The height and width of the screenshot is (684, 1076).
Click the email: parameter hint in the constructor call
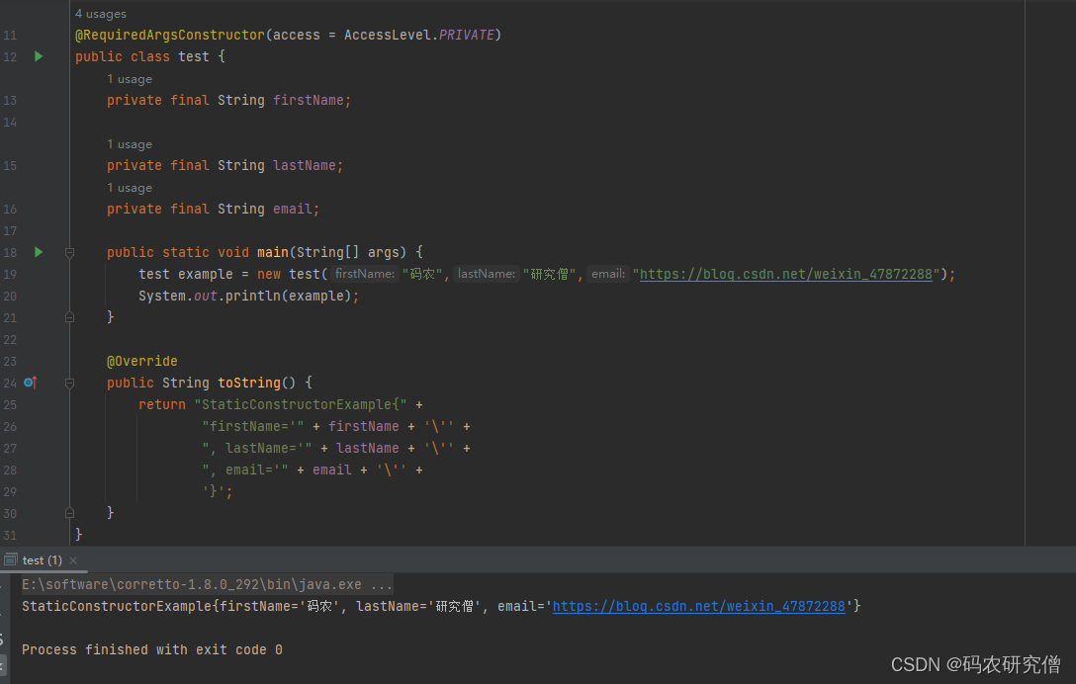[609, 274]
